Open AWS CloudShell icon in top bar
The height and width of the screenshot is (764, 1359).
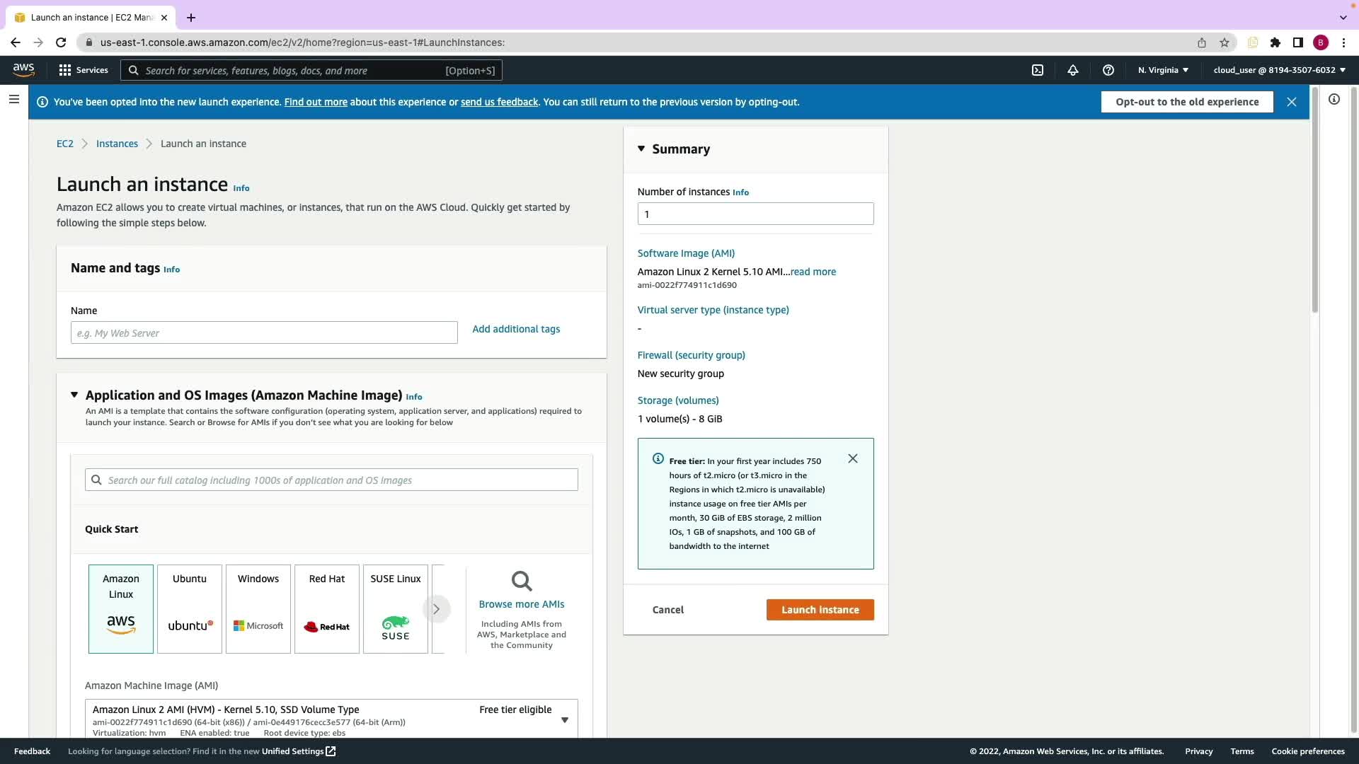pyautogui.click(x=1038, y=70)
